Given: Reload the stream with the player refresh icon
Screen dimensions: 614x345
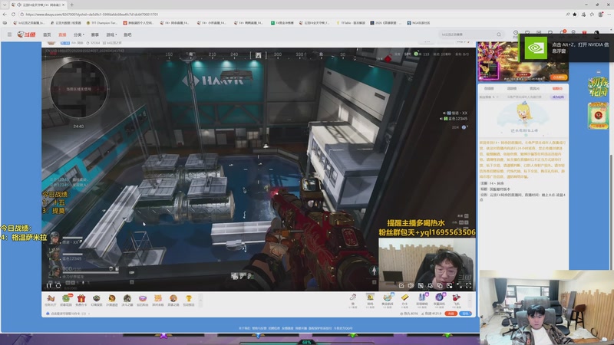Looking at the screenshot, I should point(58,285).
